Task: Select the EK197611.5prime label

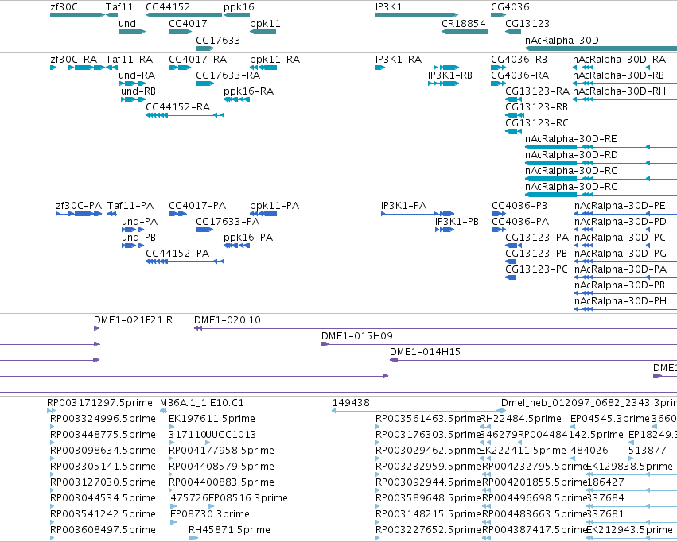Action: (212, 419)
